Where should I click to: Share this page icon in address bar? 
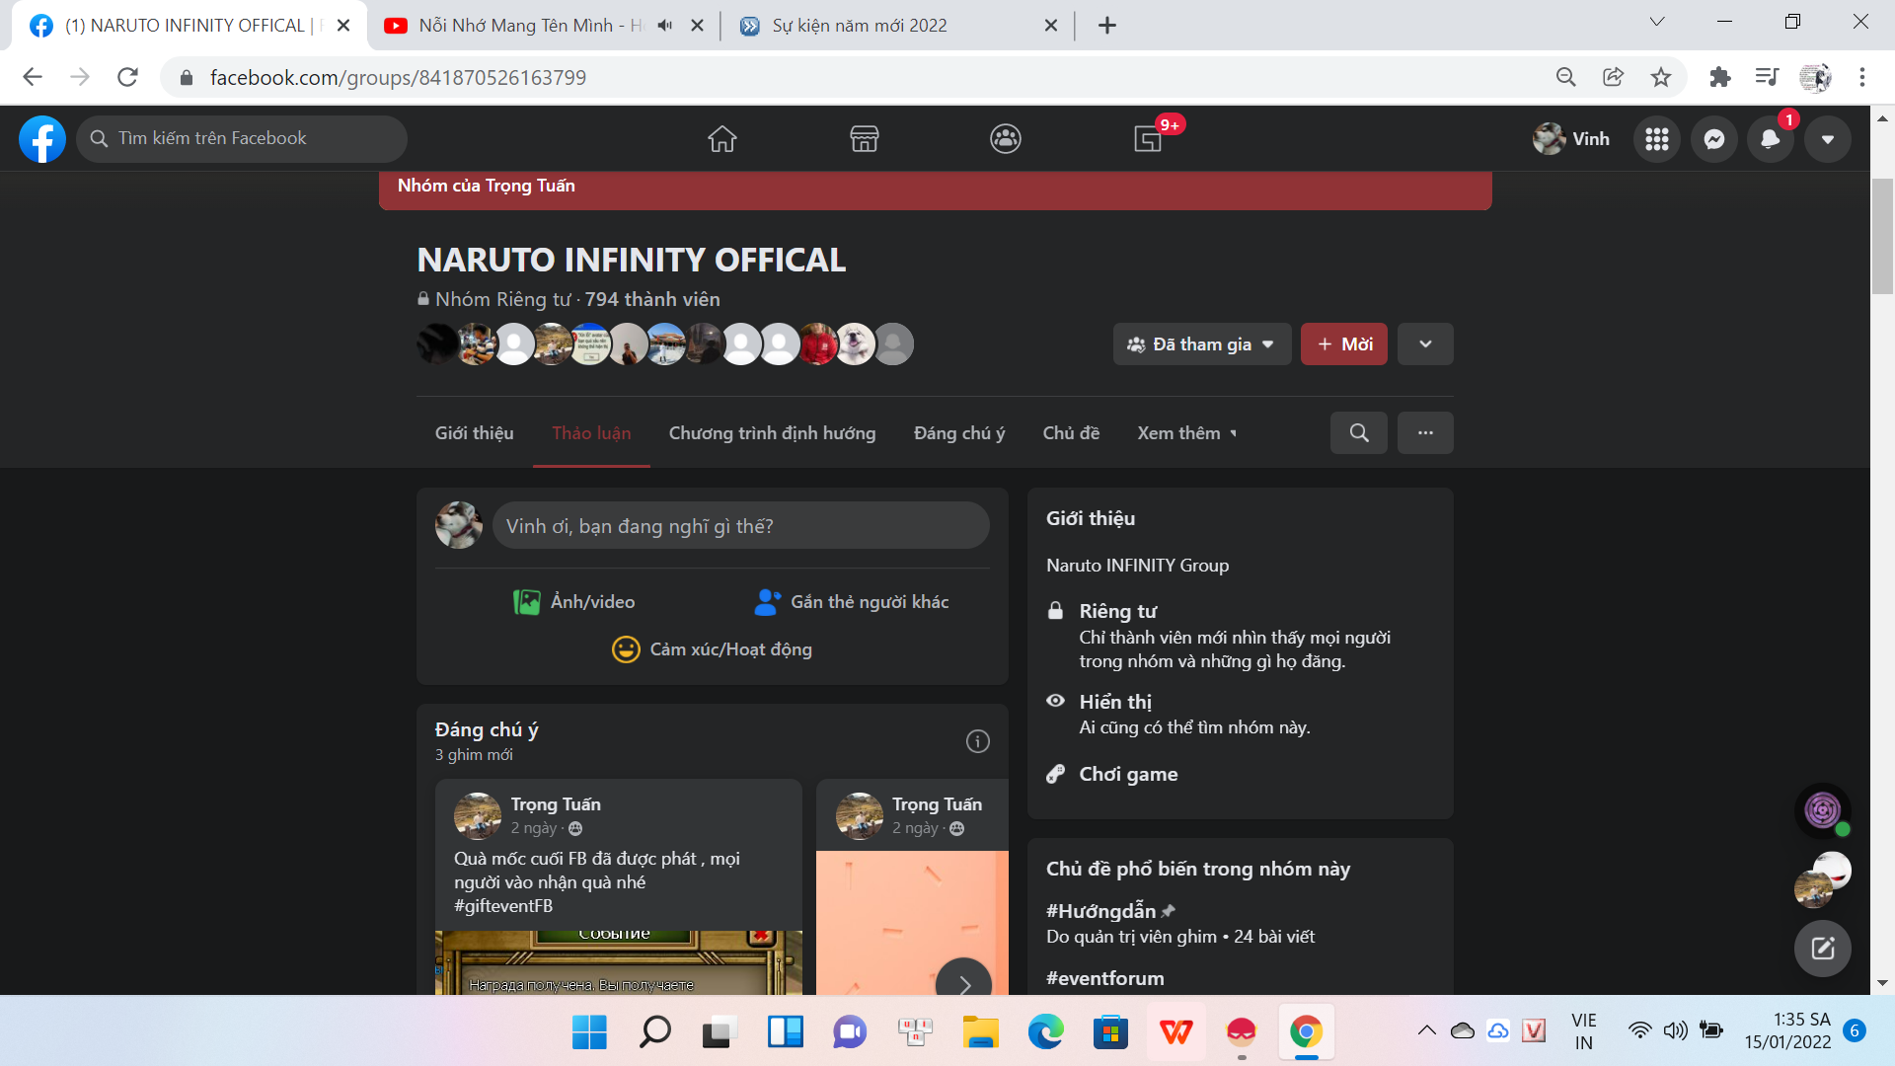click(x=1613, y=77)
